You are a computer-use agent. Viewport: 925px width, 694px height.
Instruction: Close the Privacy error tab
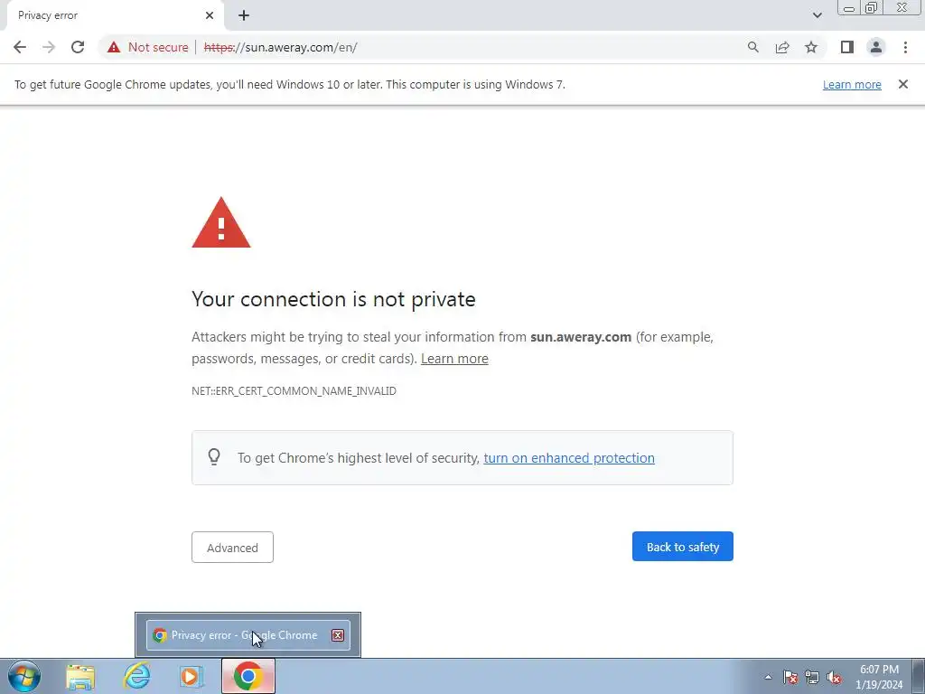tap(210, 16)
